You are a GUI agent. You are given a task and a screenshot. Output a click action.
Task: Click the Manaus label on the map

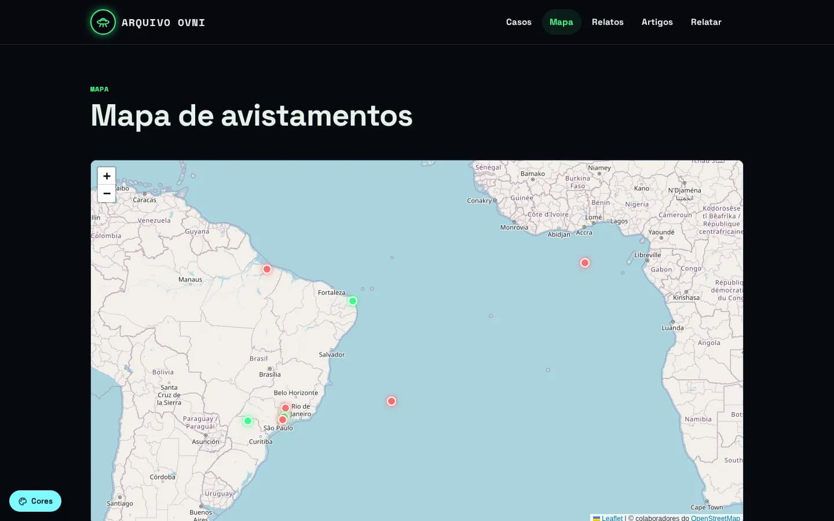[x=190, y=280]
